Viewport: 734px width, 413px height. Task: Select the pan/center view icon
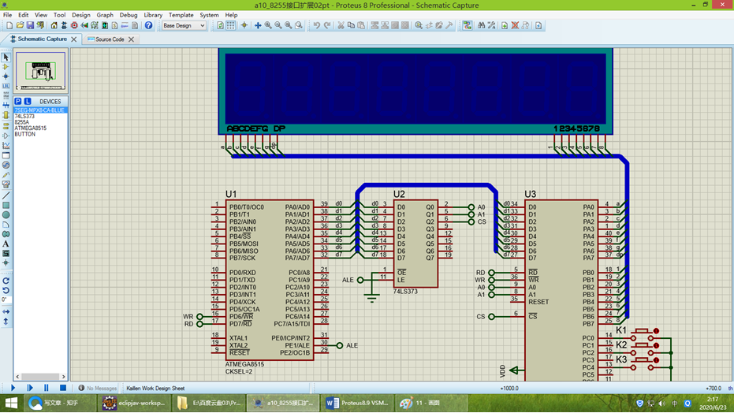(258, 26)
